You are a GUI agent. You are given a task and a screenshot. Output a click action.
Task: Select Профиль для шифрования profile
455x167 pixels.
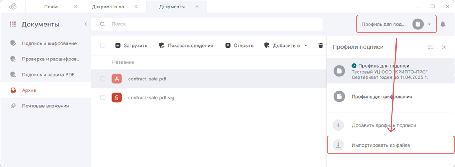coord(391,96)
